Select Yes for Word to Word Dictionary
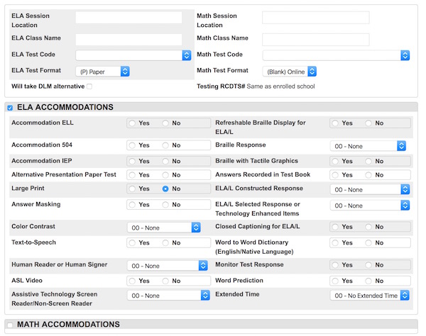This screenshot has width=426, height=336. 335,242
